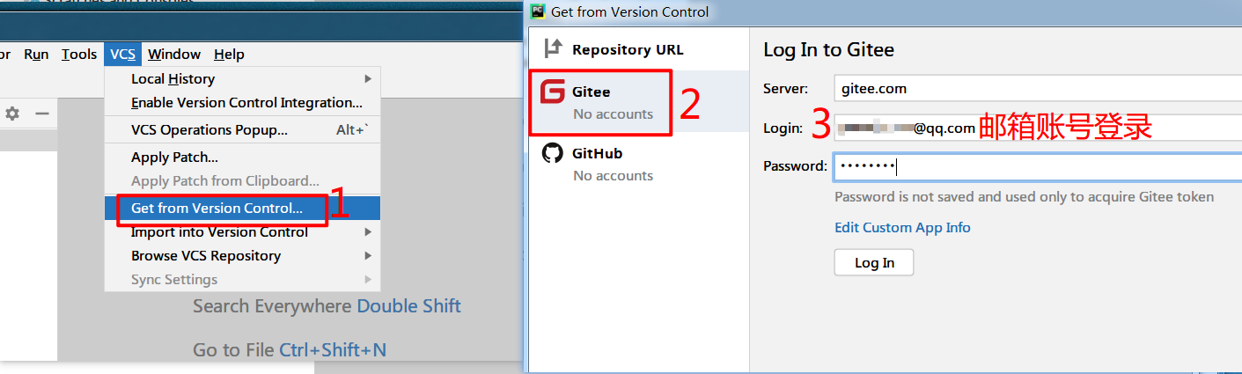Click the Double Shift shortcut hint
The height and width of the screenshot is (374, 1242).
(408, 306)
